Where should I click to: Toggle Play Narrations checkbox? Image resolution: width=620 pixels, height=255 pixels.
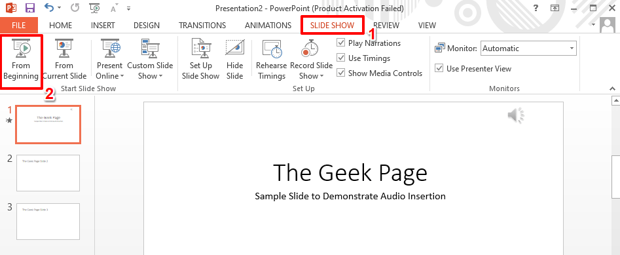[341, 43]
